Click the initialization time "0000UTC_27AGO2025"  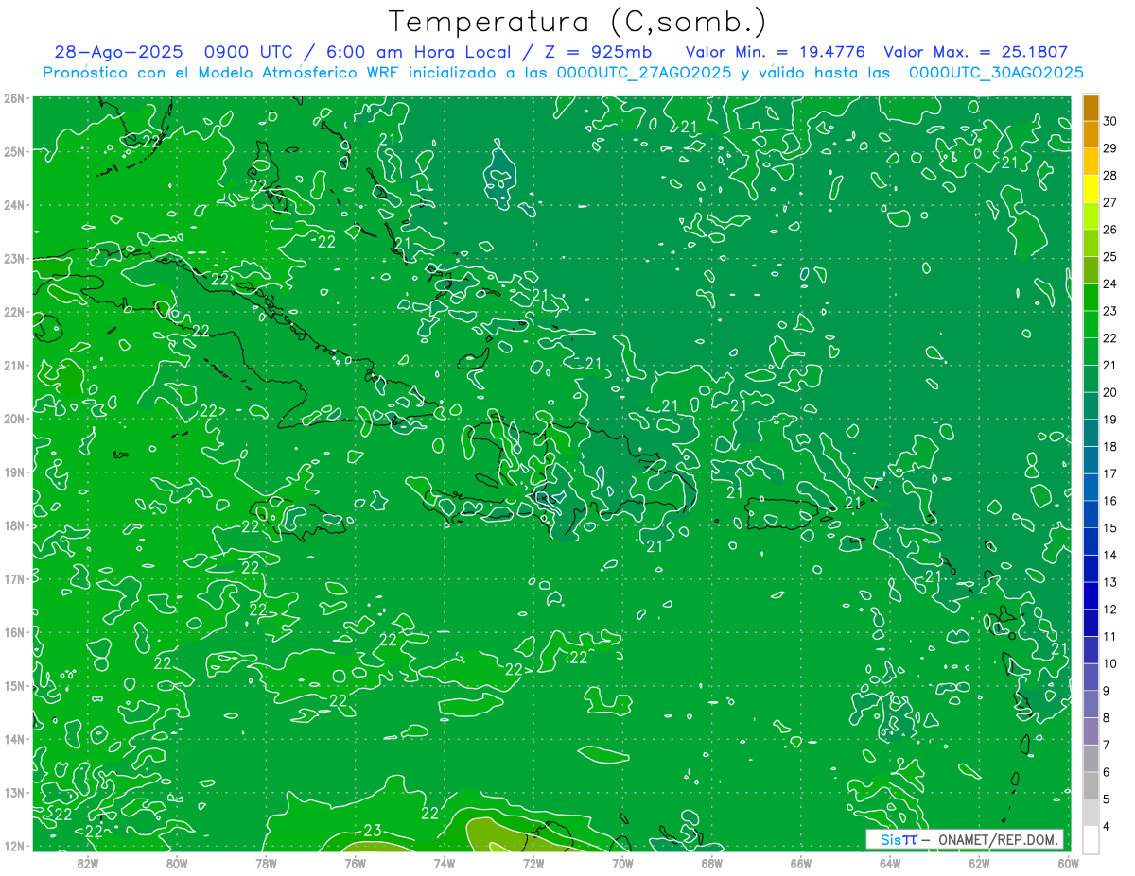tap(644, 73)
